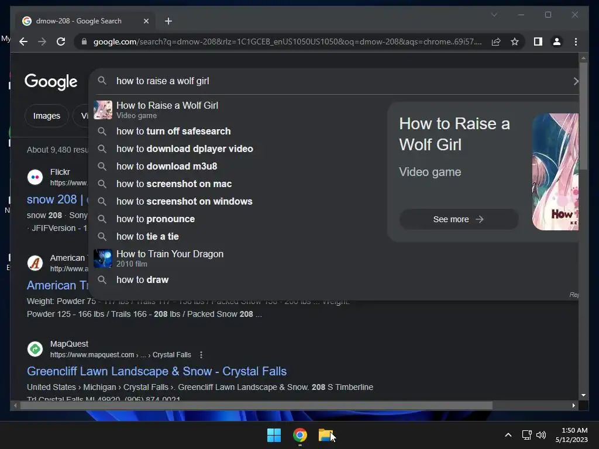
Task: Click the scroll right arrow
Action: point(574,406)
